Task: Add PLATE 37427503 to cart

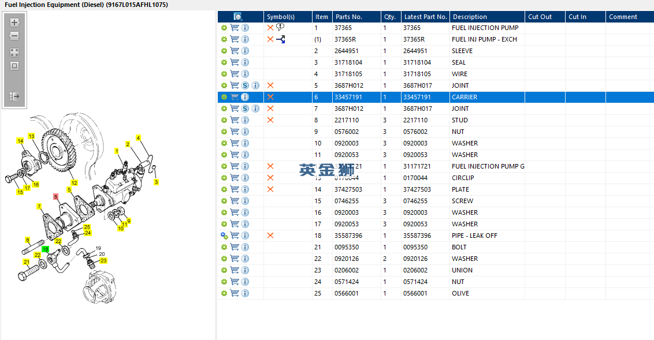Action: point(235,189)
